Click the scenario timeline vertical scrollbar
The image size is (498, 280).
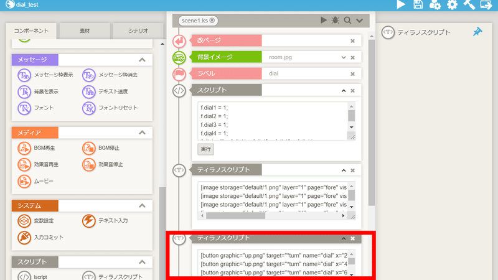point(371,122)
